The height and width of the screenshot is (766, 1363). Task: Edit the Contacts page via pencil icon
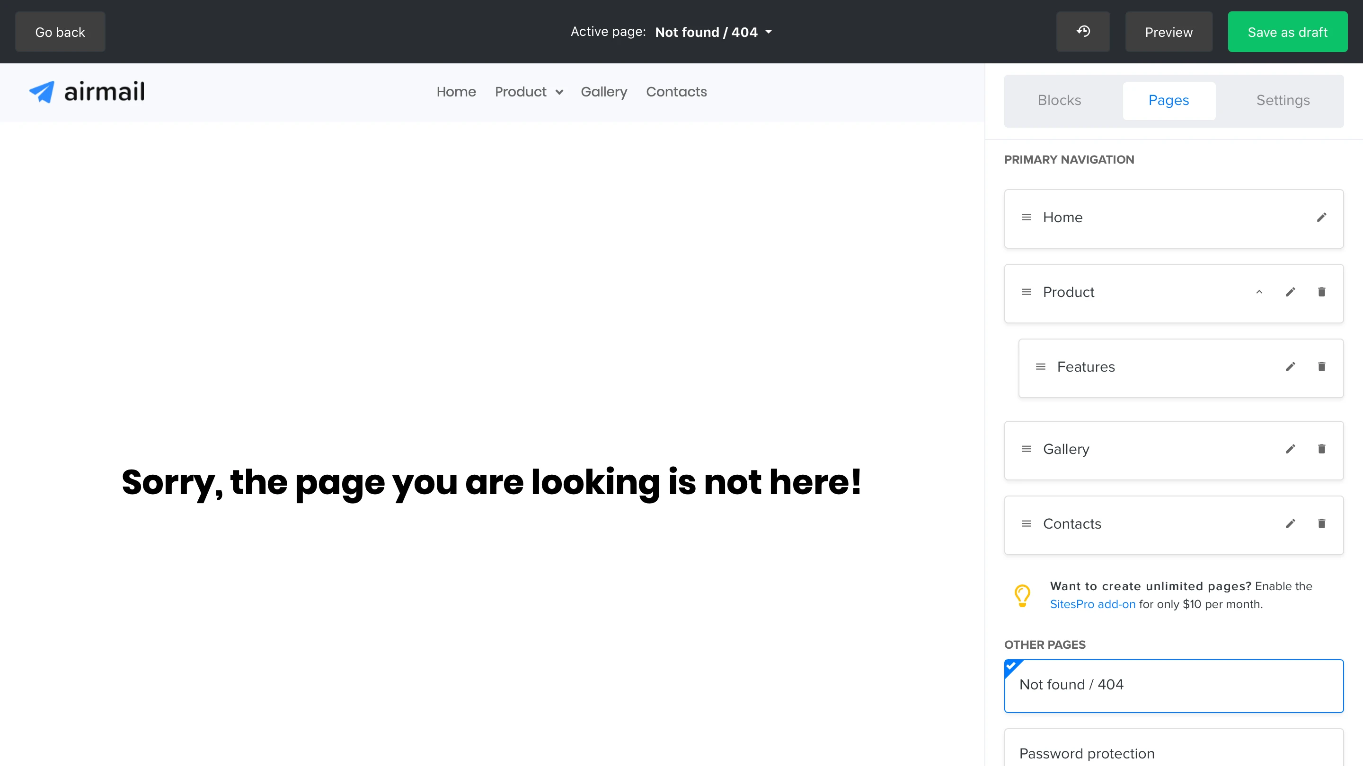tap(1290, 523)
